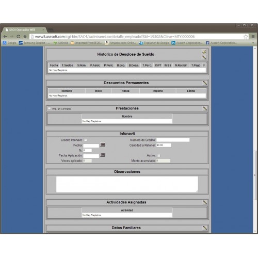Image resolution: width=258 pixels, height=258 pixels.
Task: Expand the bookmarks bar overflow chevron
Action: pos(253,43)
